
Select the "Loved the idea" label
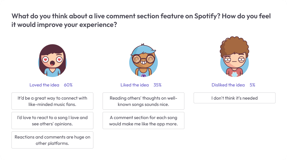44,85
